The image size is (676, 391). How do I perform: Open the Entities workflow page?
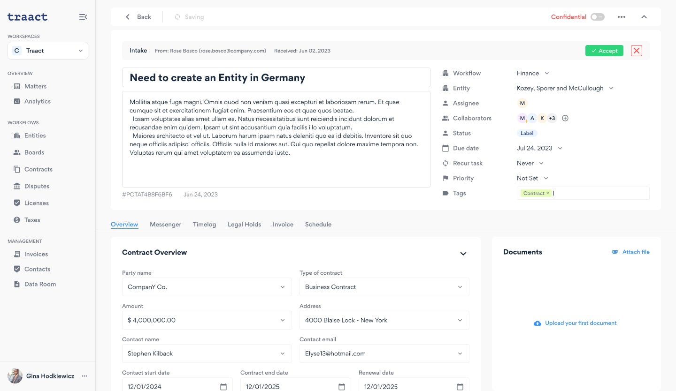(35, 135)
